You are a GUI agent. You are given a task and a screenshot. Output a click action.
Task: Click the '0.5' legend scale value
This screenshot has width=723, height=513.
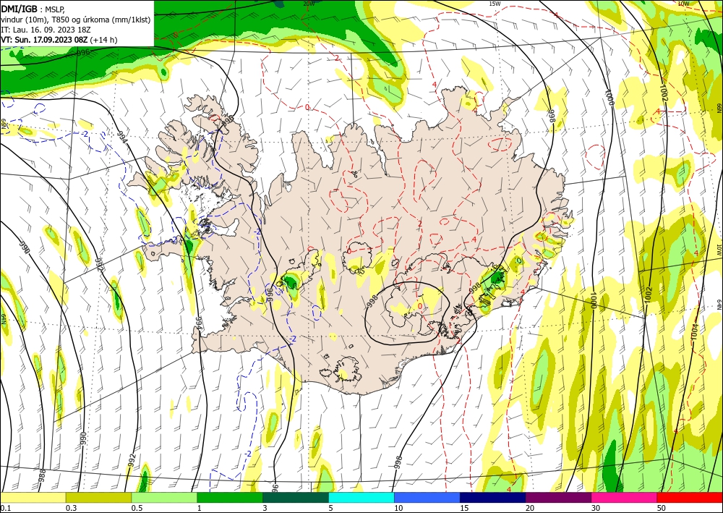click(x=137, y=508)
